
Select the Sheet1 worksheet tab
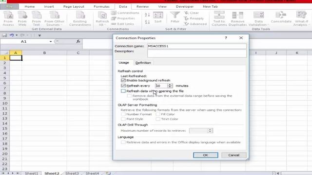click(31, 173)
